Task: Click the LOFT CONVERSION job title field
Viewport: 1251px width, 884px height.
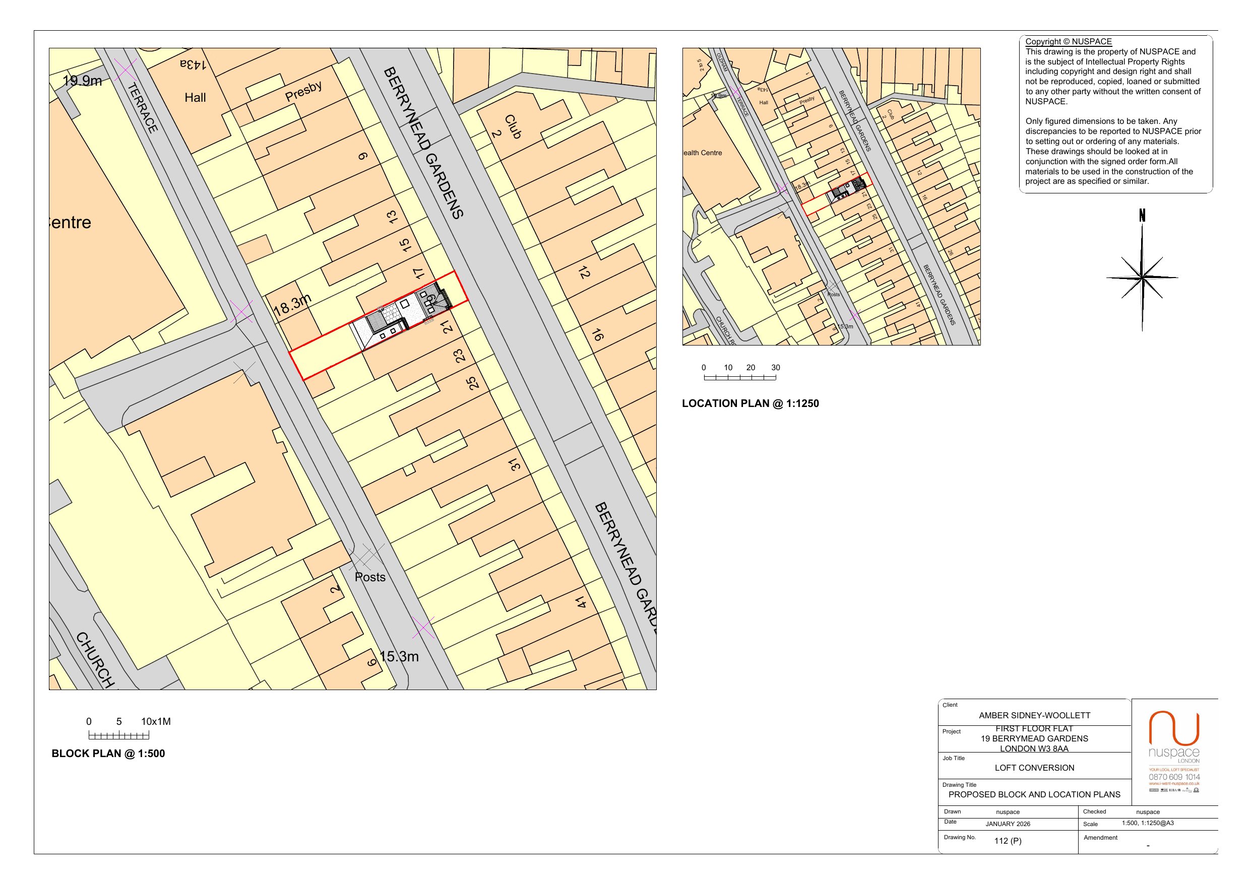Action: point(1034,768)
